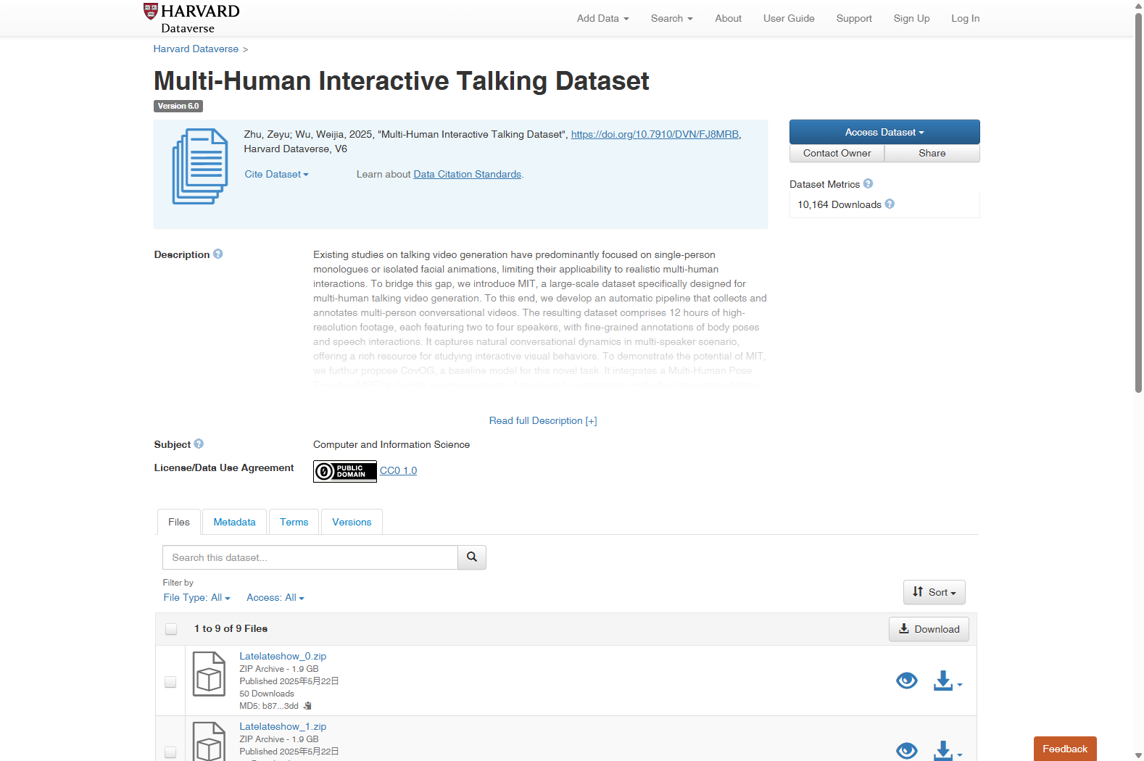
Task: Click the Contact Owner button
Action: 837,154
